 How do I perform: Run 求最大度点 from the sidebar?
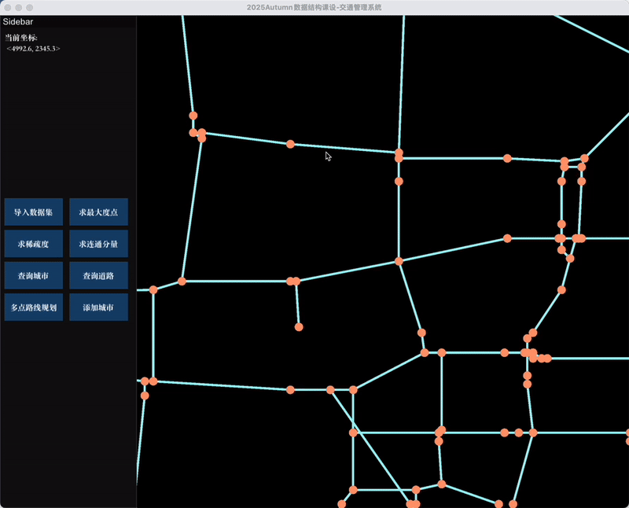(x=99, y=212)
